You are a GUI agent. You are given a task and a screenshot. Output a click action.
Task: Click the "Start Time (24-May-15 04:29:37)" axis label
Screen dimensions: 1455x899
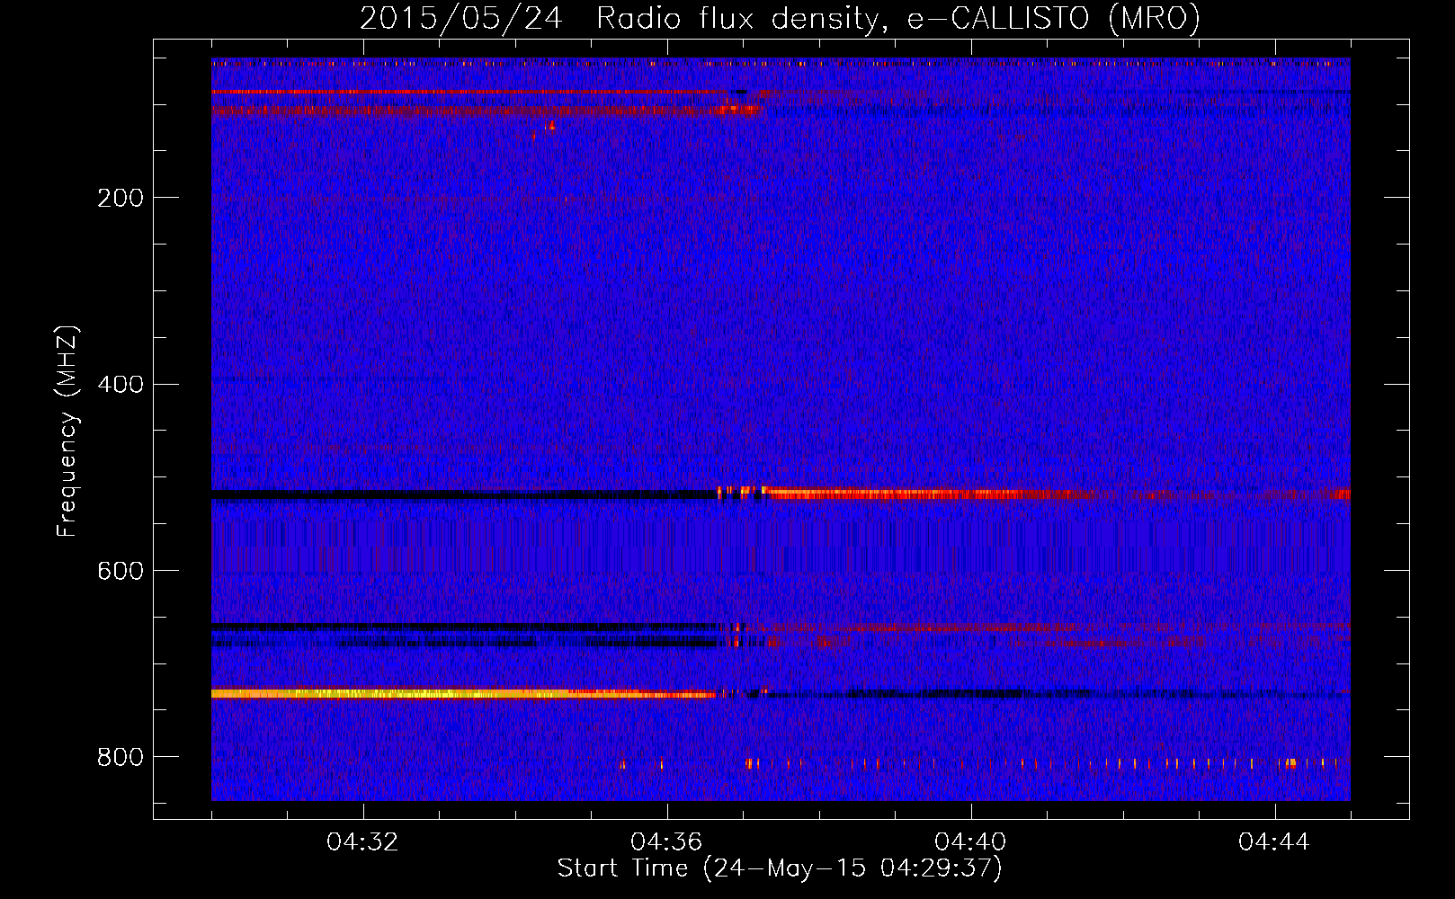coord(780,868)
